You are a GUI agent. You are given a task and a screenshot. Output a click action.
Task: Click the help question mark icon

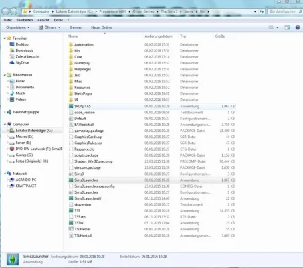pyautogui.click(x=298, y=27)
